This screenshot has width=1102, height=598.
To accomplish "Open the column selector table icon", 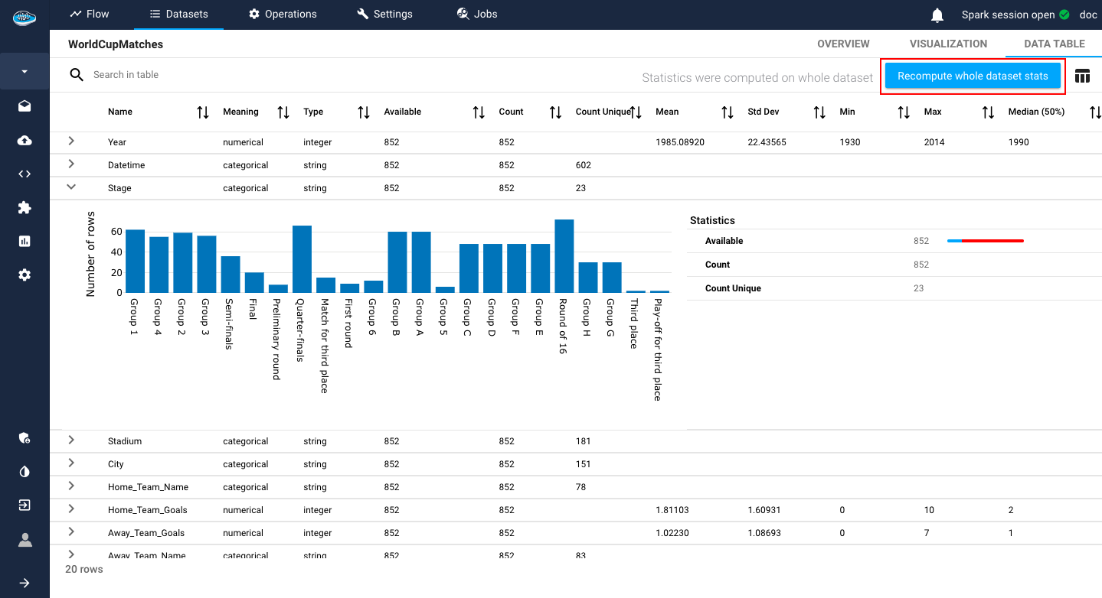I will (x=1082, y=76).
